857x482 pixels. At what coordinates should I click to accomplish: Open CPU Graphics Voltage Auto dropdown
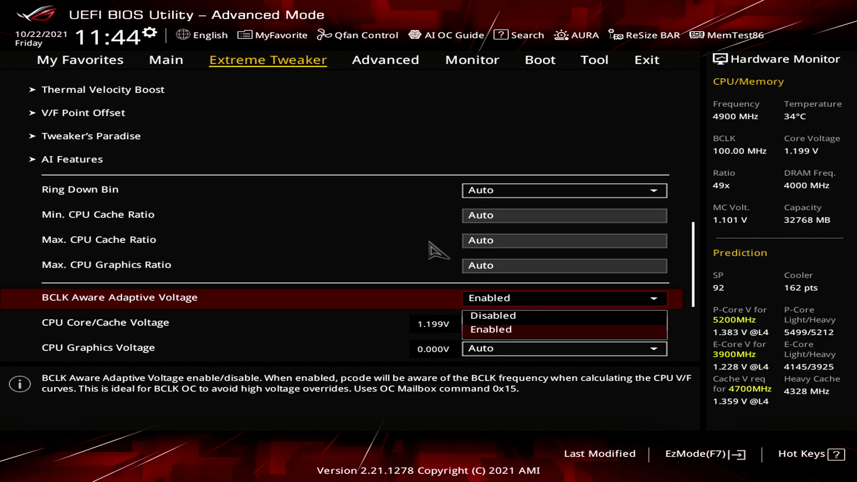click(x=564, y=349)
